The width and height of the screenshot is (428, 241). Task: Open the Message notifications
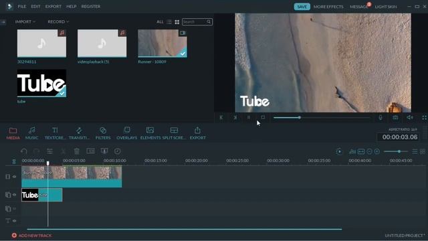point(359,7)
